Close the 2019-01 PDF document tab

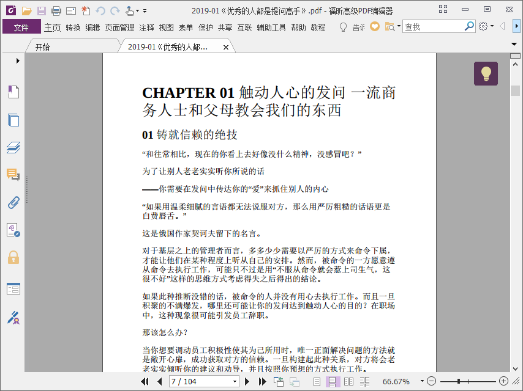point(226,47)
